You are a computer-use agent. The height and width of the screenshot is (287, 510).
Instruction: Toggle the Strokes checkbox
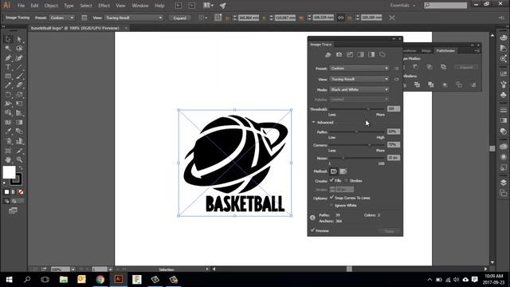coord(347,180)
